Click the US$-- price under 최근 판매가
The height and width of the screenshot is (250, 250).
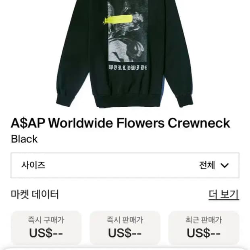204,233
